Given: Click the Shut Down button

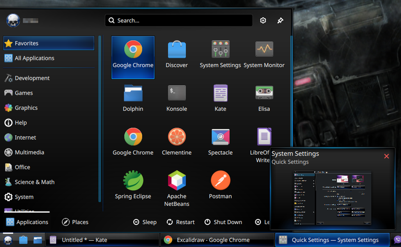Looking at the screenshot, I should 223,222.
